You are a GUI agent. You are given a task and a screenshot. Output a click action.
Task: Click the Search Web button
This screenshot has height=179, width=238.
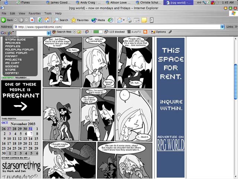(x=62, y=32)
